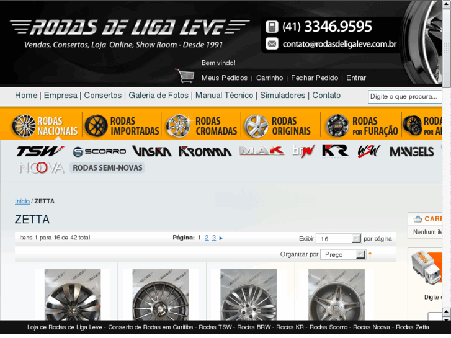This screenshot has height=338, width=451.
Task: Open the first wheel product thumbnail
Action: pos(73,295)
